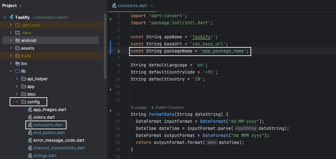Click the project tree vertical scrollbar
Image resolution: width=336 pixels, height=159 pixels.
coord(105,45)
